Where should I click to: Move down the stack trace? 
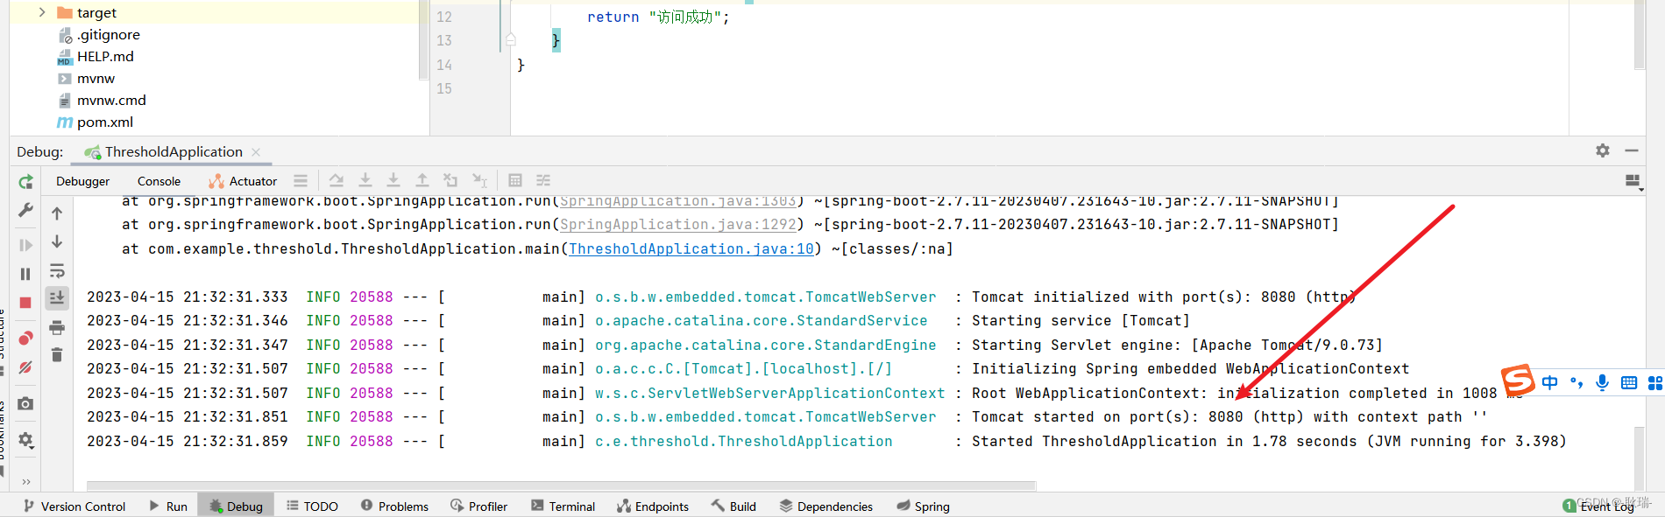(x=57, y=241)
